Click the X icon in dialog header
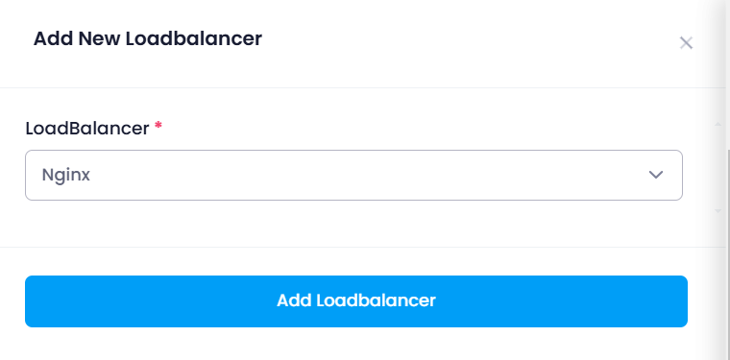730x360 pixels. coord(686,43)
